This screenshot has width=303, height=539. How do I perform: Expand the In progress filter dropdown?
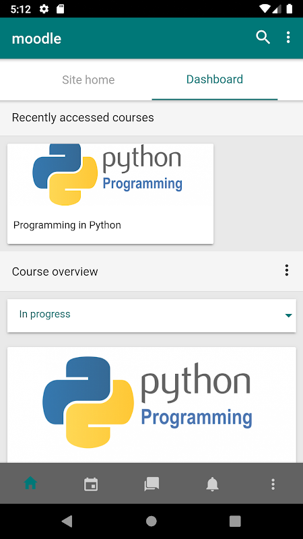151,315
